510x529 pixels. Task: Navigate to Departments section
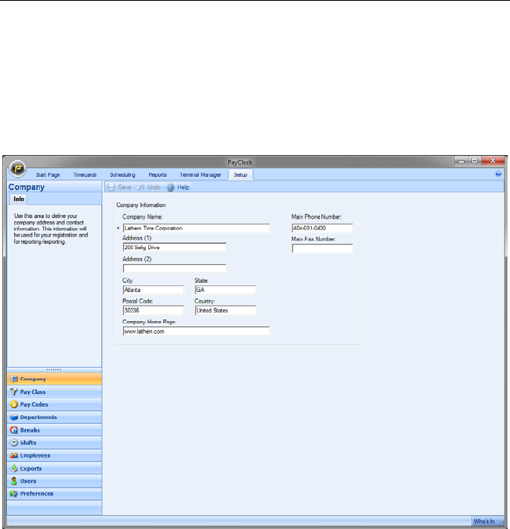(x=55, y=417)
